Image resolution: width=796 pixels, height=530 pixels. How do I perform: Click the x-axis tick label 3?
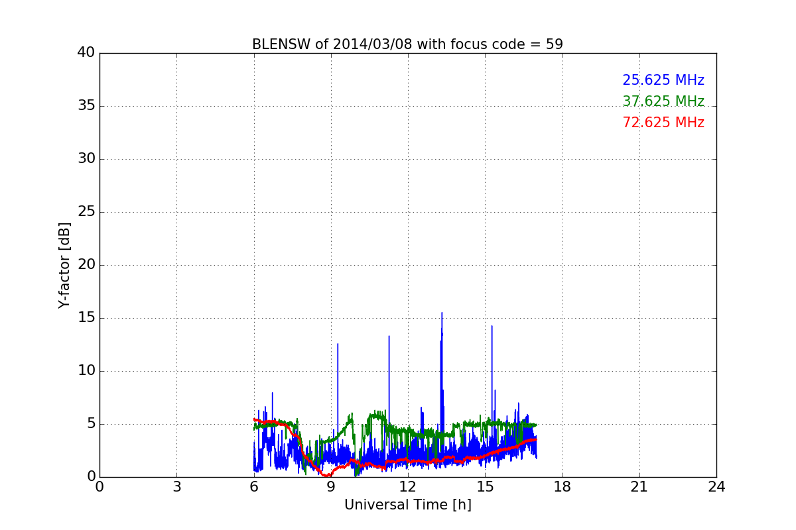[176, 487]
